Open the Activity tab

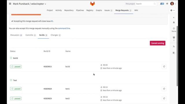[58, 10]
